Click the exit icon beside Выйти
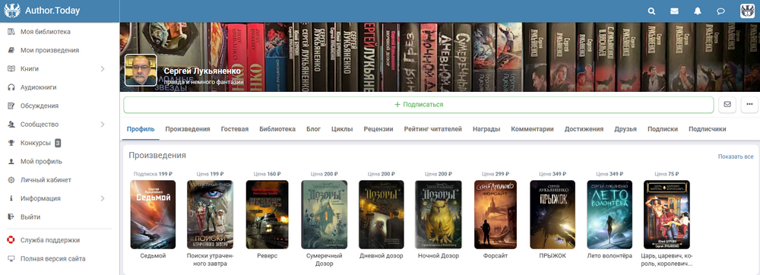The image size is (760, 275). click(x=11, y=217)
